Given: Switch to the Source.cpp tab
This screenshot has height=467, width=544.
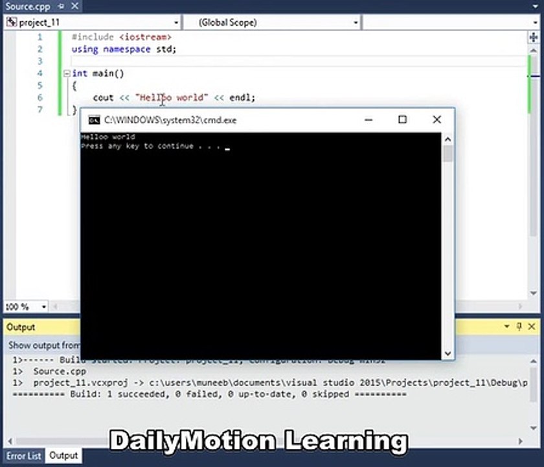Looking at the screenshot, I should click(28, 6).
